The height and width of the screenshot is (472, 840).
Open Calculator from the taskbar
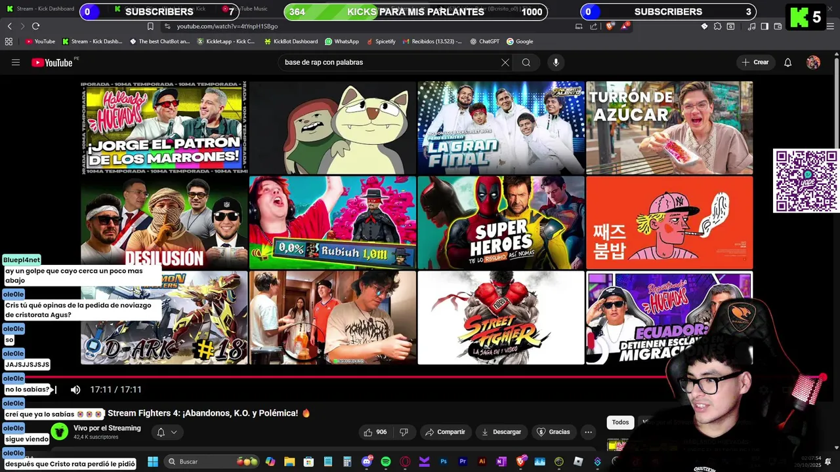click(x=347, y=462)
